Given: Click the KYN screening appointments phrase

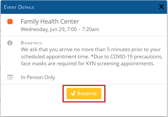Looking at the screenshot, I should (120, 64).
